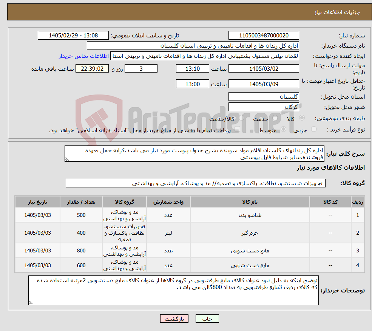Click مایع دست شویی in row 4

pos(250,265)
